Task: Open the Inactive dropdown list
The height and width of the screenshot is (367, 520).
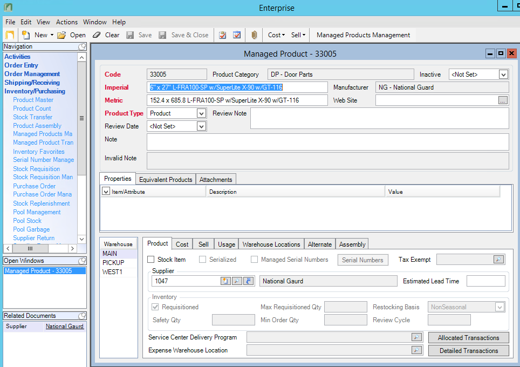Action: tap(503, 74)
